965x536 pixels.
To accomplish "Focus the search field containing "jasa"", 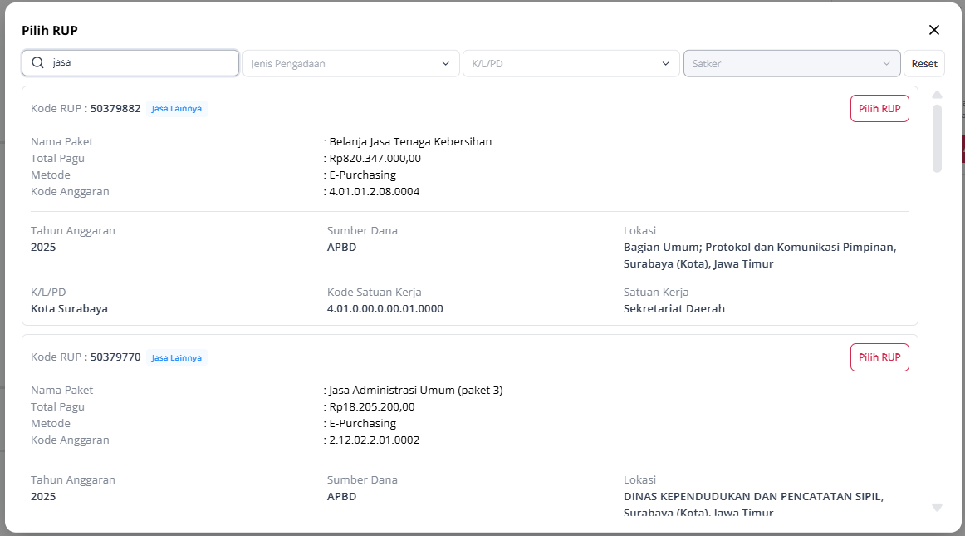I will (x=141, y=63).
